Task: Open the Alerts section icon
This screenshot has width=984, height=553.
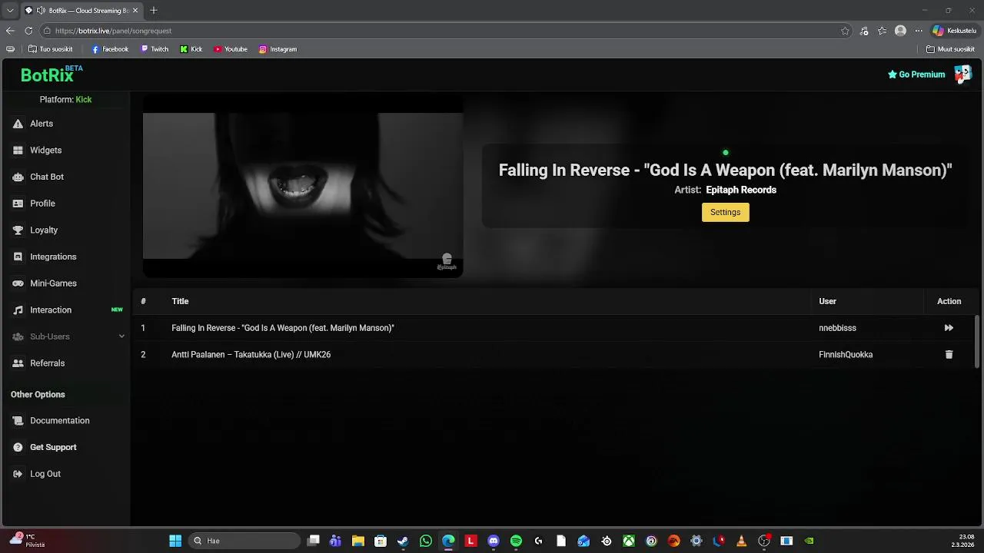Action: [x=18, y=124]
